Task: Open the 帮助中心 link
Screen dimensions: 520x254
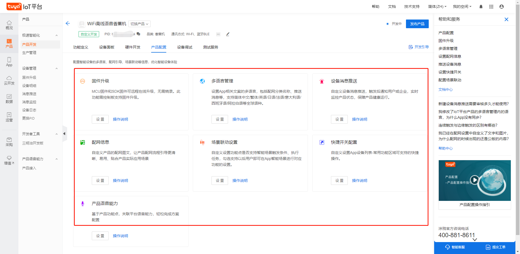Action: (x=446, y=148)
